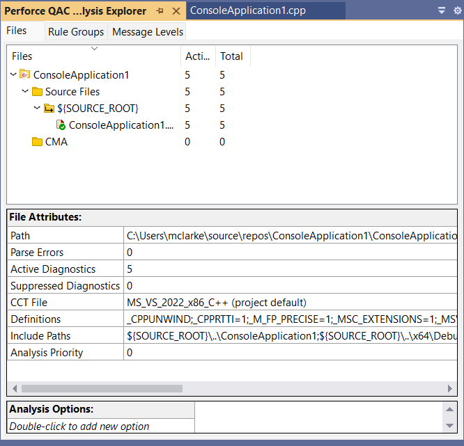
Task: Click the Source Files folder icon
Action: [x=37, y=92]
